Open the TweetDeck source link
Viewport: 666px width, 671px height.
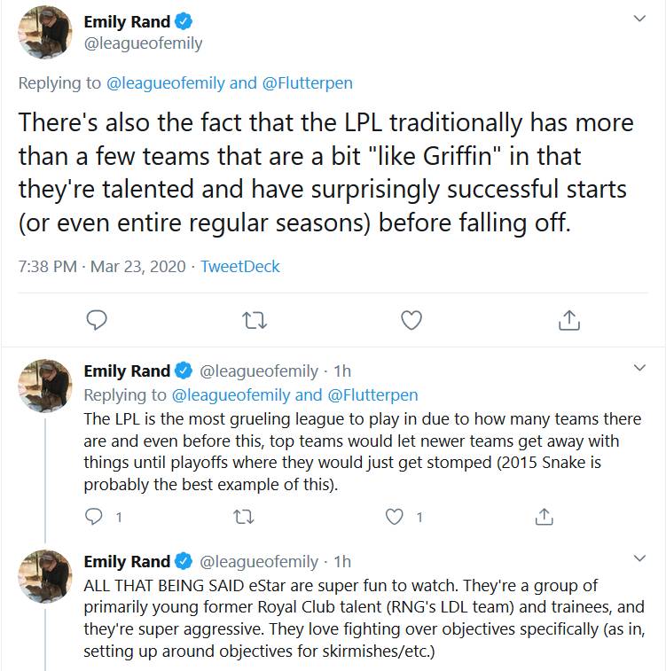[240, 266]
